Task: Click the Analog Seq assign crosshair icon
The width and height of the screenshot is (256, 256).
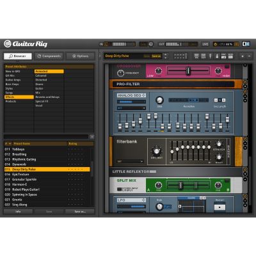Action: click(143, 95)
